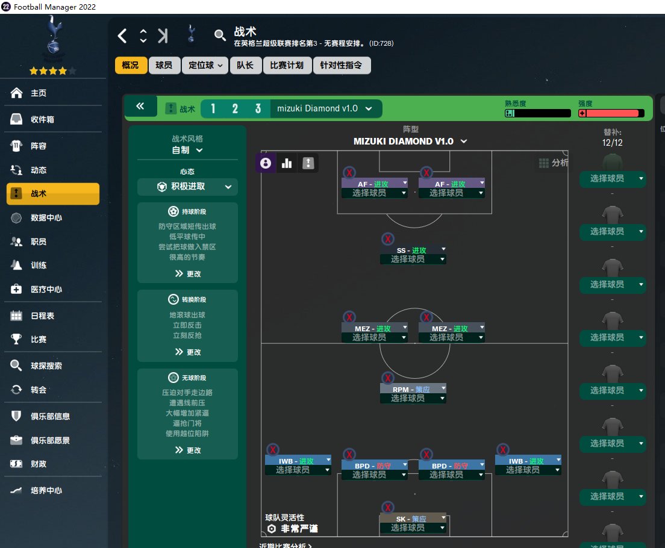This screenshot has width=665, height=548.
Task: Open 积极进取 mentality dropdown
Action: [x=187, y=187]
